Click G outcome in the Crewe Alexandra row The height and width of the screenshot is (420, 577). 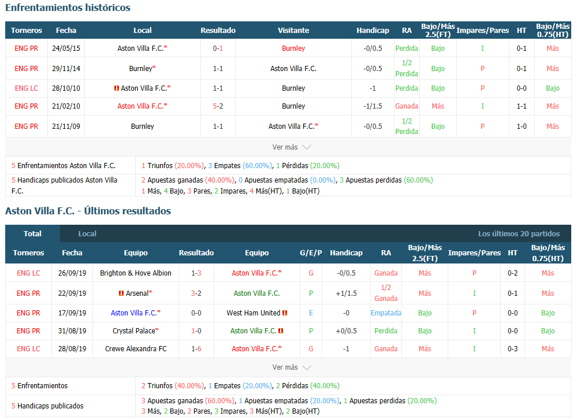(x=311, y=348)
